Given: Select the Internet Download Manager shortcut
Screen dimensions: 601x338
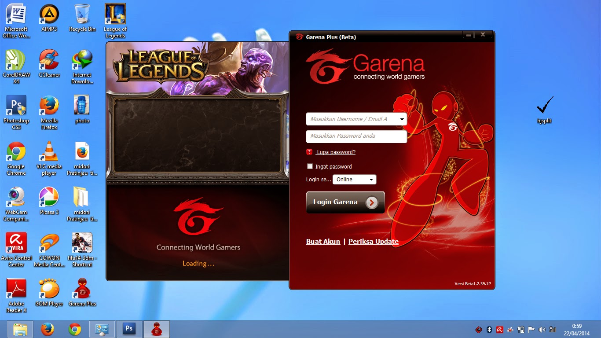Looking at the screenshot, I should [82, 66].
